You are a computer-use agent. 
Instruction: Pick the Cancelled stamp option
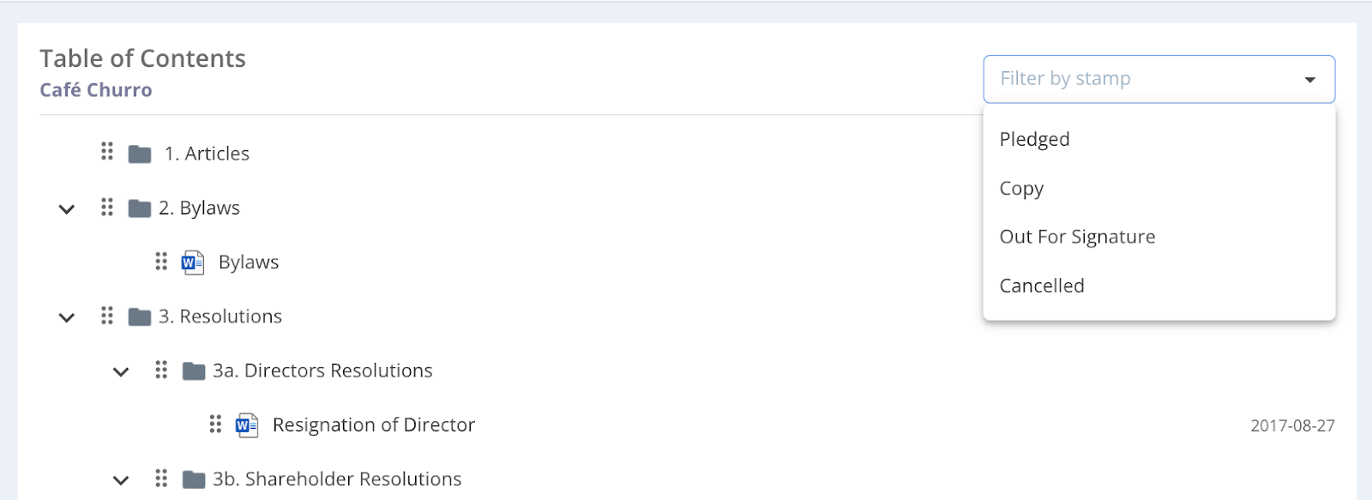click(x=1042, y=286)
